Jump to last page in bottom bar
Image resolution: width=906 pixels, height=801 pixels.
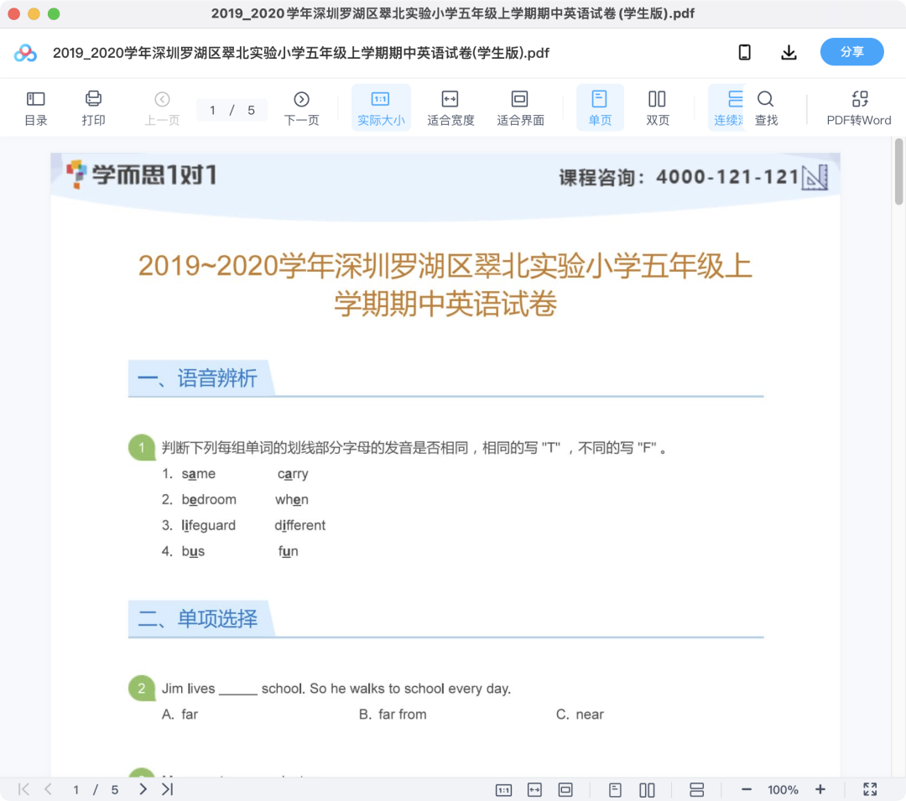pos(168,789)
